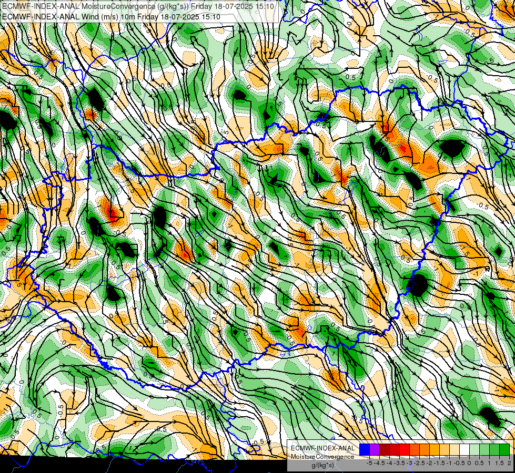Screen dimensions: 515x473
Task: Click the legend's ECMWF-INDEX-ANAL label
Action: [x=322, y=448]
